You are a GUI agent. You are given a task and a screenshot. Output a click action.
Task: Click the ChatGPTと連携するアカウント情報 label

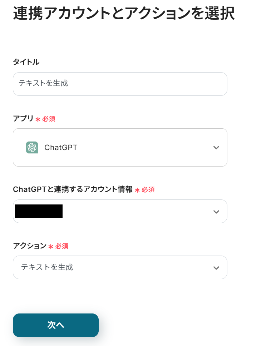73,189
